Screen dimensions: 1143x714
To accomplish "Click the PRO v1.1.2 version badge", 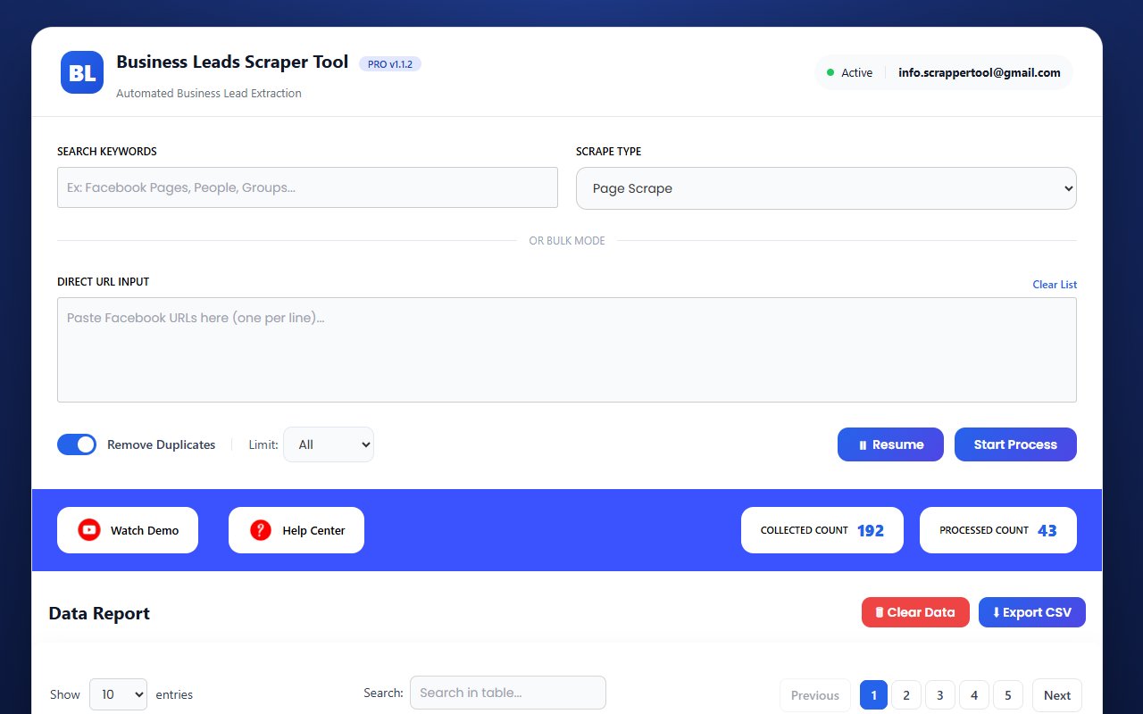I will pyautogui.click(x=390, y=64).
